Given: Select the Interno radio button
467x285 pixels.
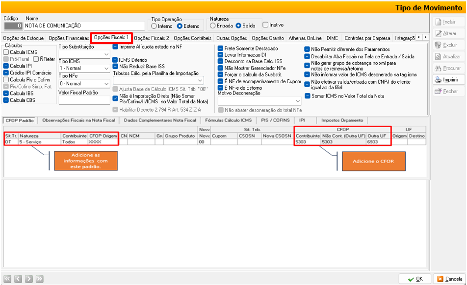Looking at the screenshot, I should point(154,26).
